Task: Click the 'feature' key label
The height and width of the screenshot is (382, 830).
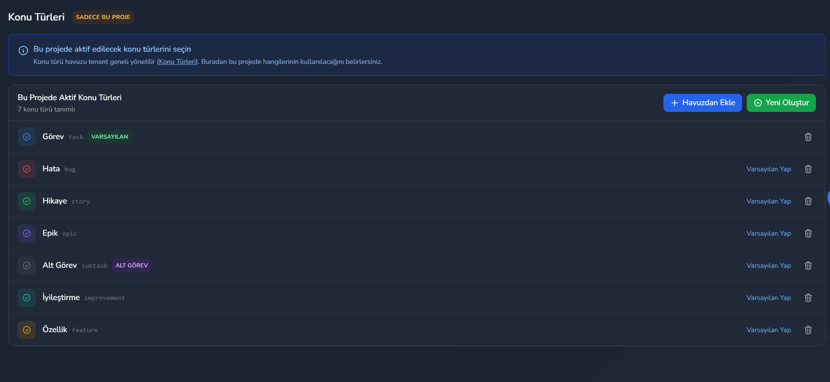Action: pyautogui.click(x=85, y=330)
